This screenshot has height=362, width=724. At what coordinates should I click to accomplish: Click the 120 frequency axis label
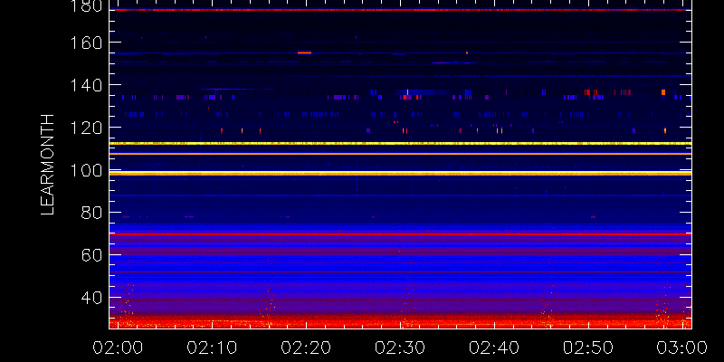86,128
